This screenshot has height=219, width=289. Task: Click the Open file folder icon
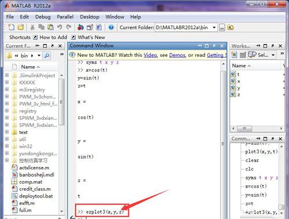pyautogui.click(x=21, y=27)
